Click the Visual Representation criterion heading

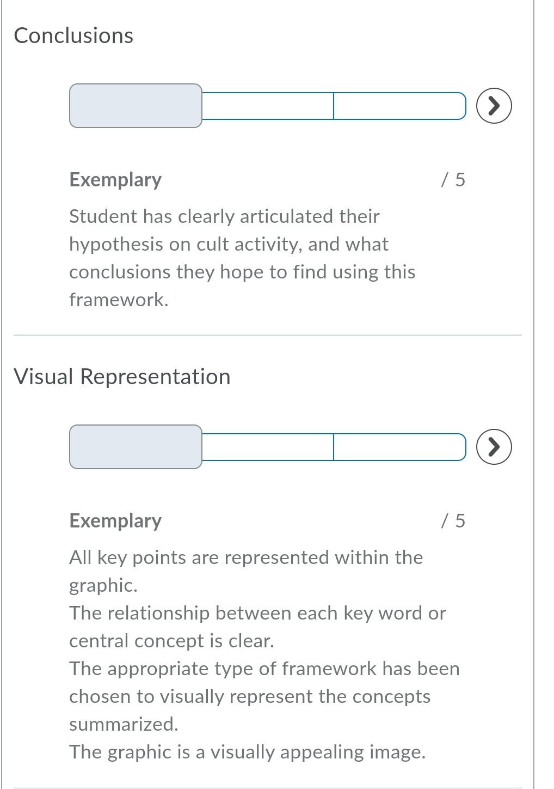pyautogui.click(x=123, y=376)
